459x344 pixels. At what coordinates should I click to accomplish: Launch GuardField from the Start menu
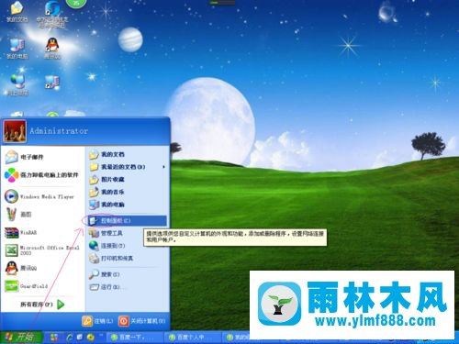(x=27, y=286)
